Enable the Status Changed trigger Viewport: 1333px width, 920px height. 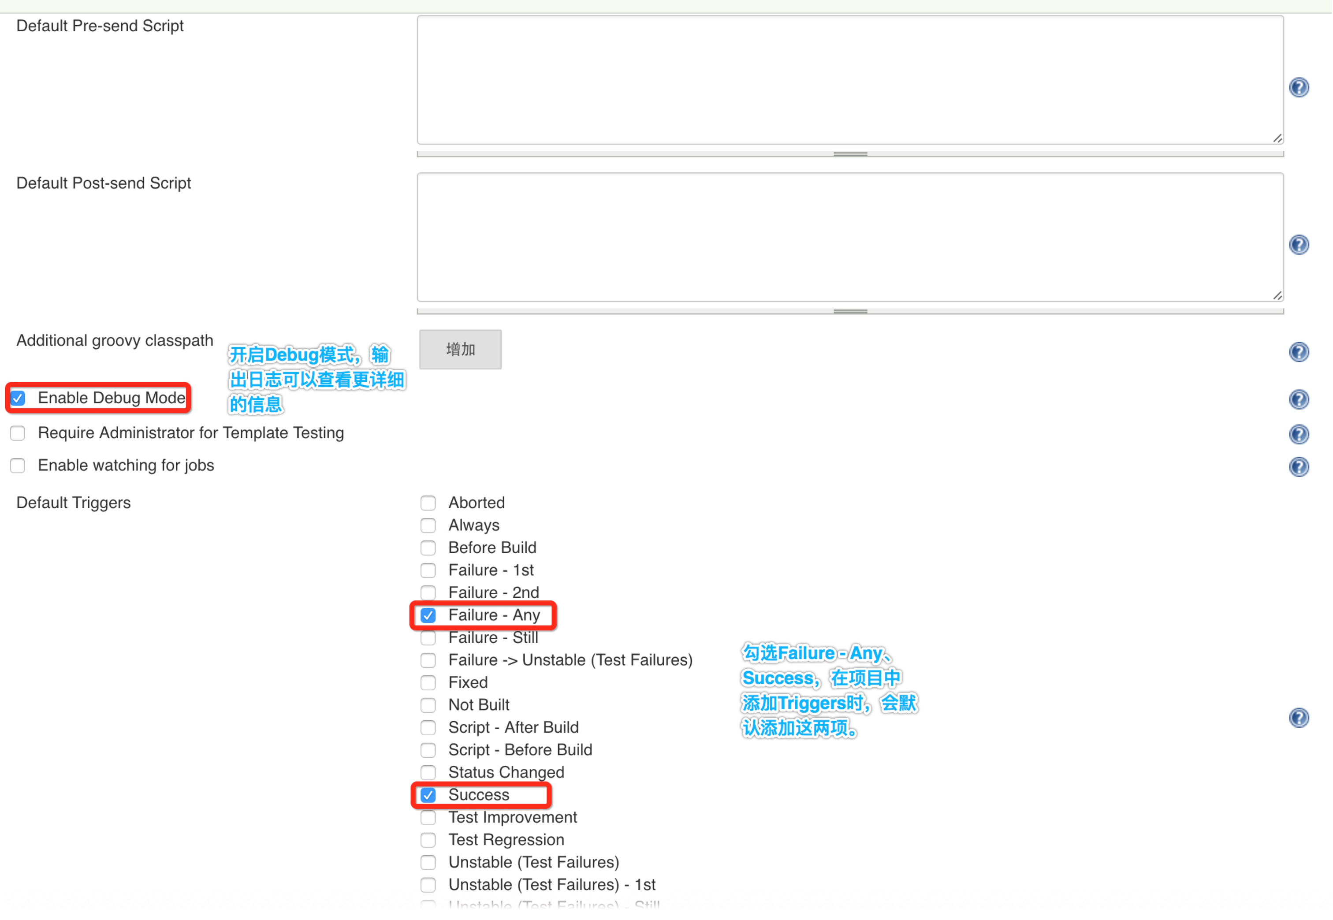428,772
